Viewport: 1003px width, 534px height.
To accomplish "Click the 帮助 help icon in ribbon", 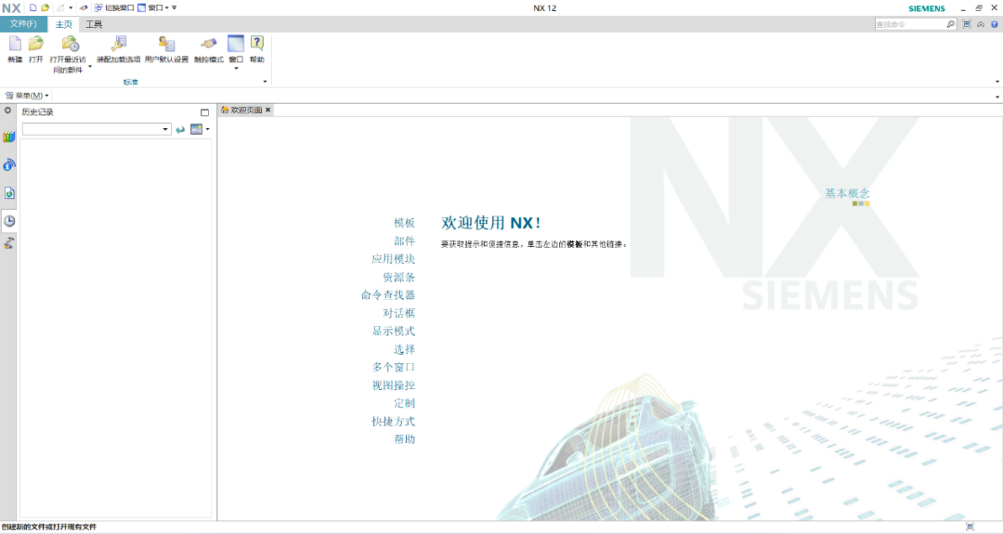I will point(257,44).
